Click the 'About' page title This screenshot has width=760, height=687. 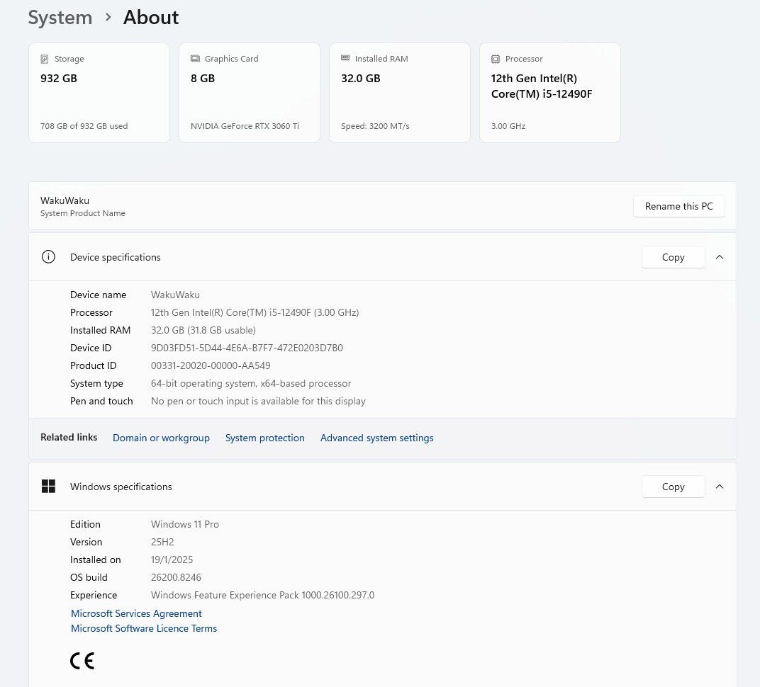[x=151, y=18]
